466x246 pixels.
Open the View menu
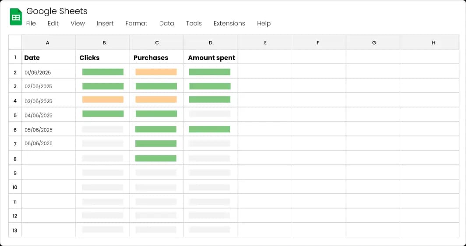[78, 23]
